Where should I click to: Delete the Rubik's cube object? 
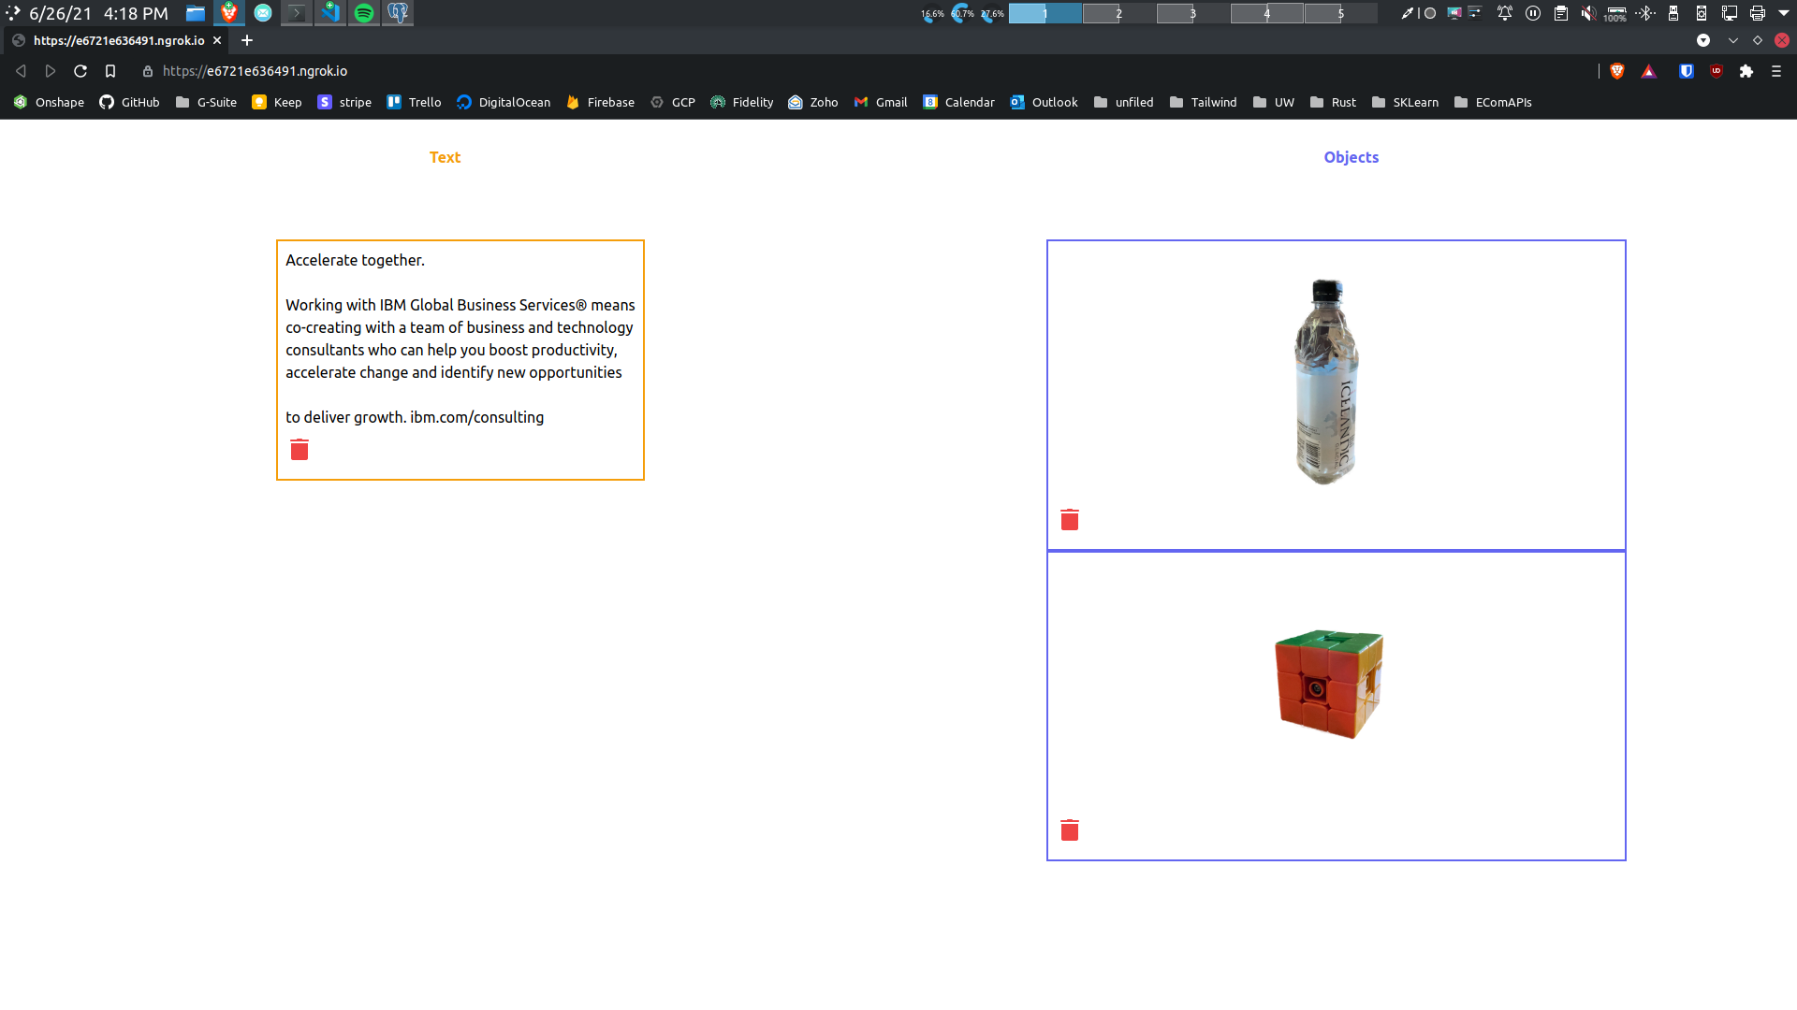click(1070, 830)
